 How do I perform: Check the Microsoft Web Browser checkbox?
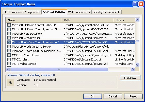coord(9,38)
